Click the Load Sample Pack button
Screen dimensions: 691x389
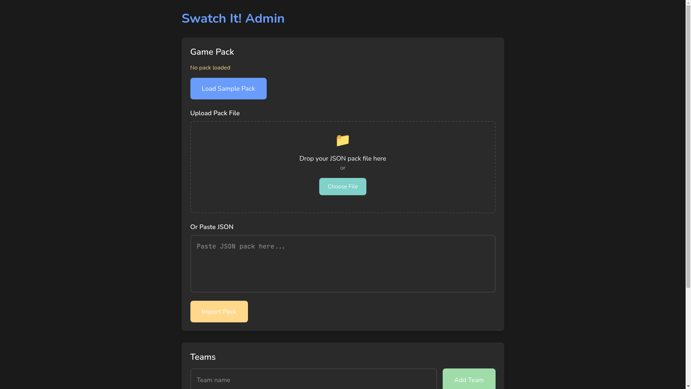[x=228, y=89]
